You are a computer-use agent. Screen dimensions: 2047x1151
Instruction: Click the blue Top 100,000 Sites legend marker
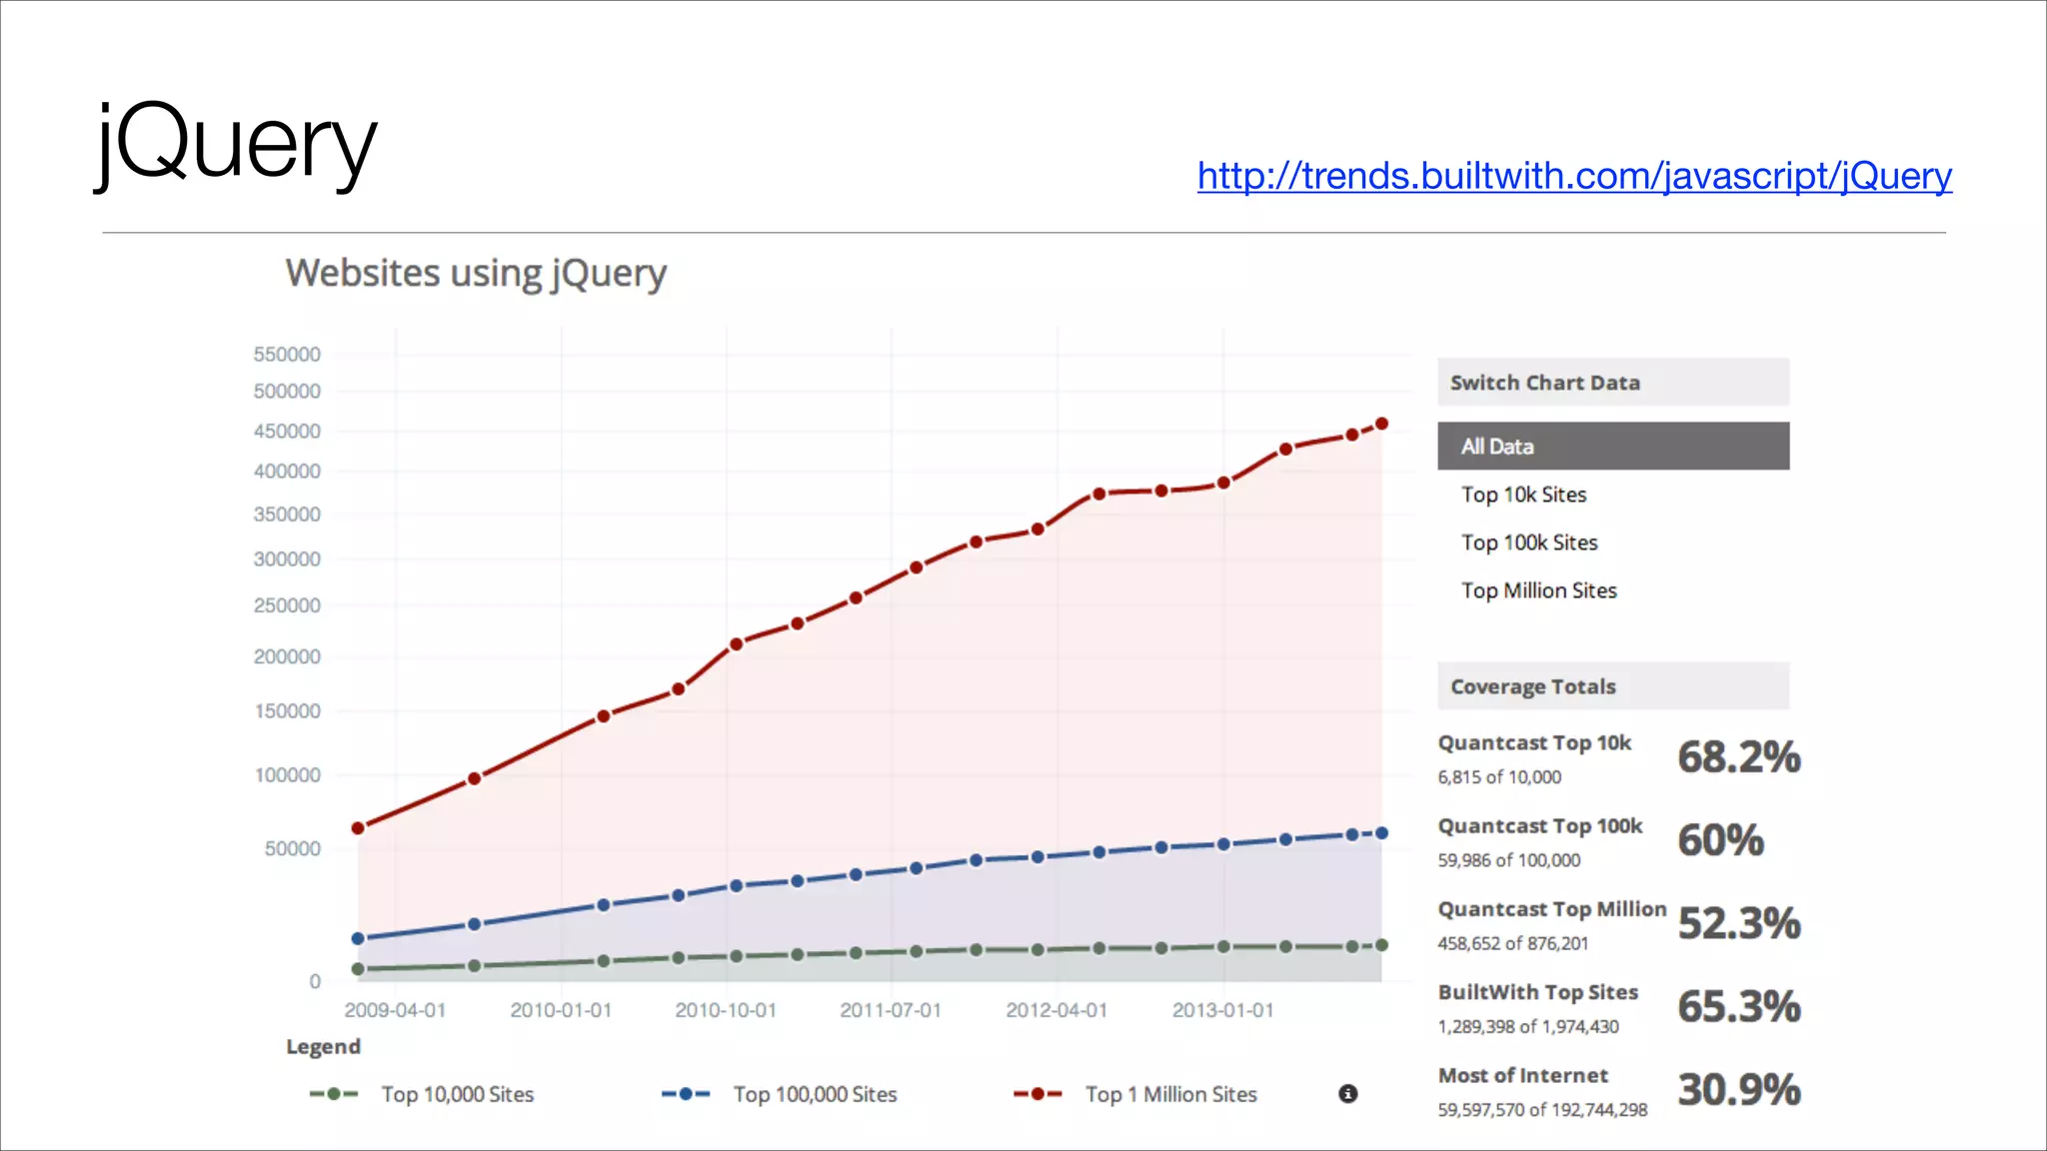click(x=686, y=1094)
